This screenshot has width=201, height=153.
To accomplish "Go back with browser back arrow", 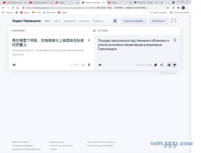I will pyautogui.click(x=3, y=8).
